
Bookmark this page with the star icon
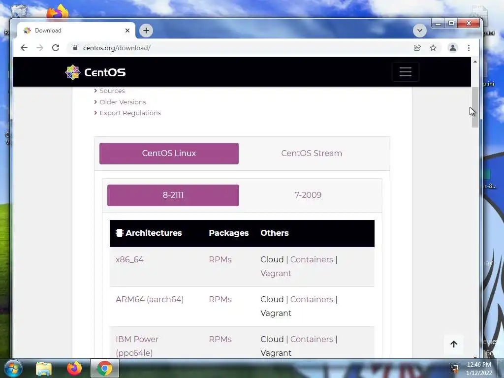433,48
